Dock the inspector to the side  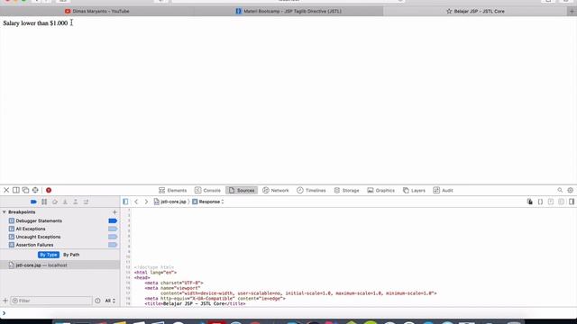(16, 190)
